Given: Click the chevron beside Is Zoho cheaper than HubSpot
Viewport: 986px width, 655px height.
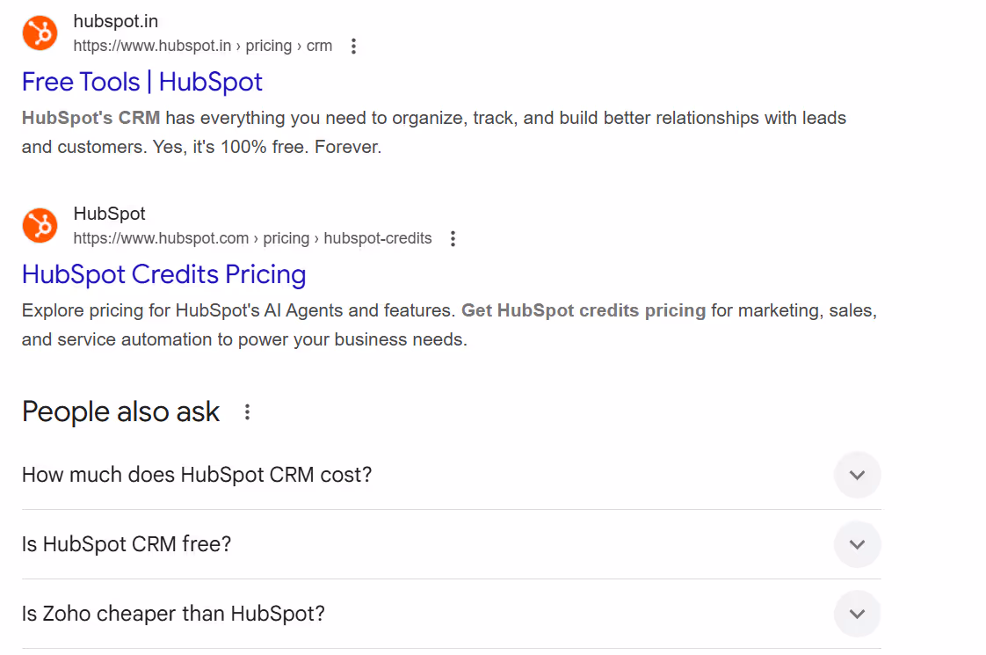Looking at the screenshot, I should click(857, 613).
